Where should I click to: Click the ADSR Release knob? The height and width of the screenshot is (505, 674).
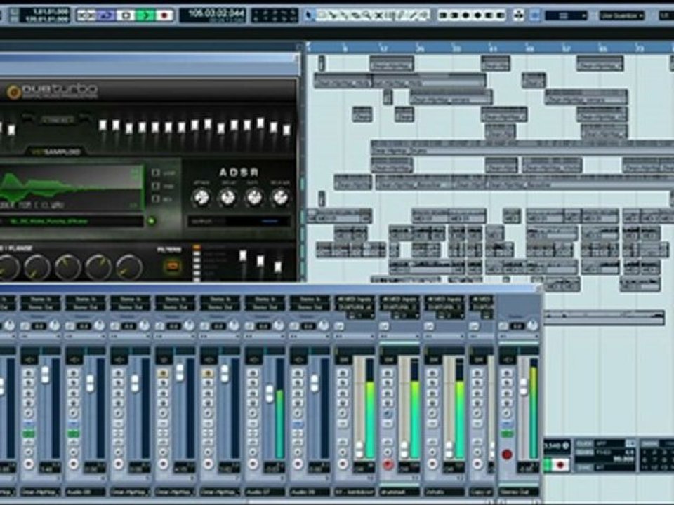280,197
